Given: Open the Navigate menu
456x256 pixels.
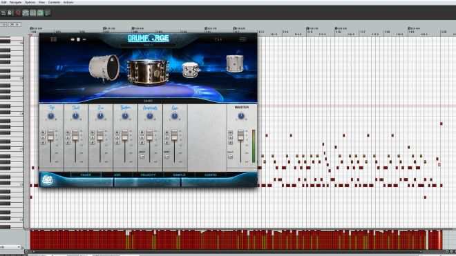Looking at the screenshot, I should click(x=15, y=2).
